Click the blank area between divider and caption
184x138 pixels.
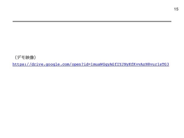[92, 39]
